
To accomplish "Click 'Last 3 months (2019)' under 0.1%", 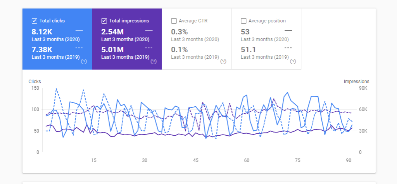I will tap(195, 57).
